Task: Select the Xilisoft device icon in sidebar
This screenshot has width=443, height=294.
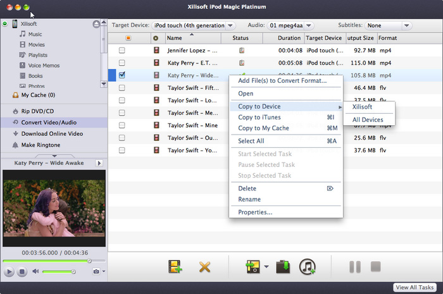Action: (x=15, y=23)
